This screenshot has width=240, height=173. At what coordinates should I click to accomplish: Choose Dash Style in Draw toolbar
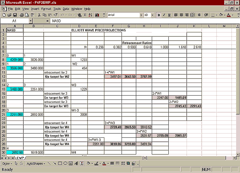117,163
